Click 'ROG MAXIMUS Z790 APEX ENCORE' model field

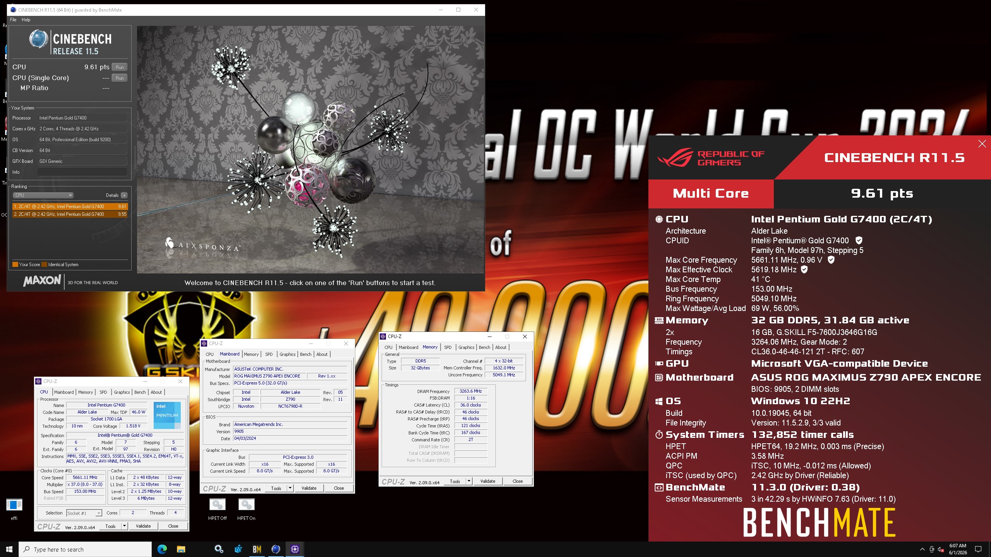pyautogui.click(x=269, y=376)
